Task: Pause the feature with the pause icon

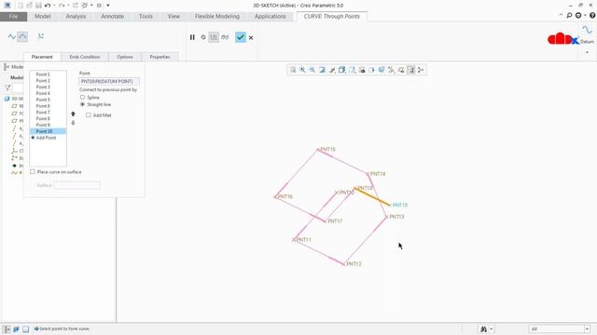Action: (x=192, y=37)
